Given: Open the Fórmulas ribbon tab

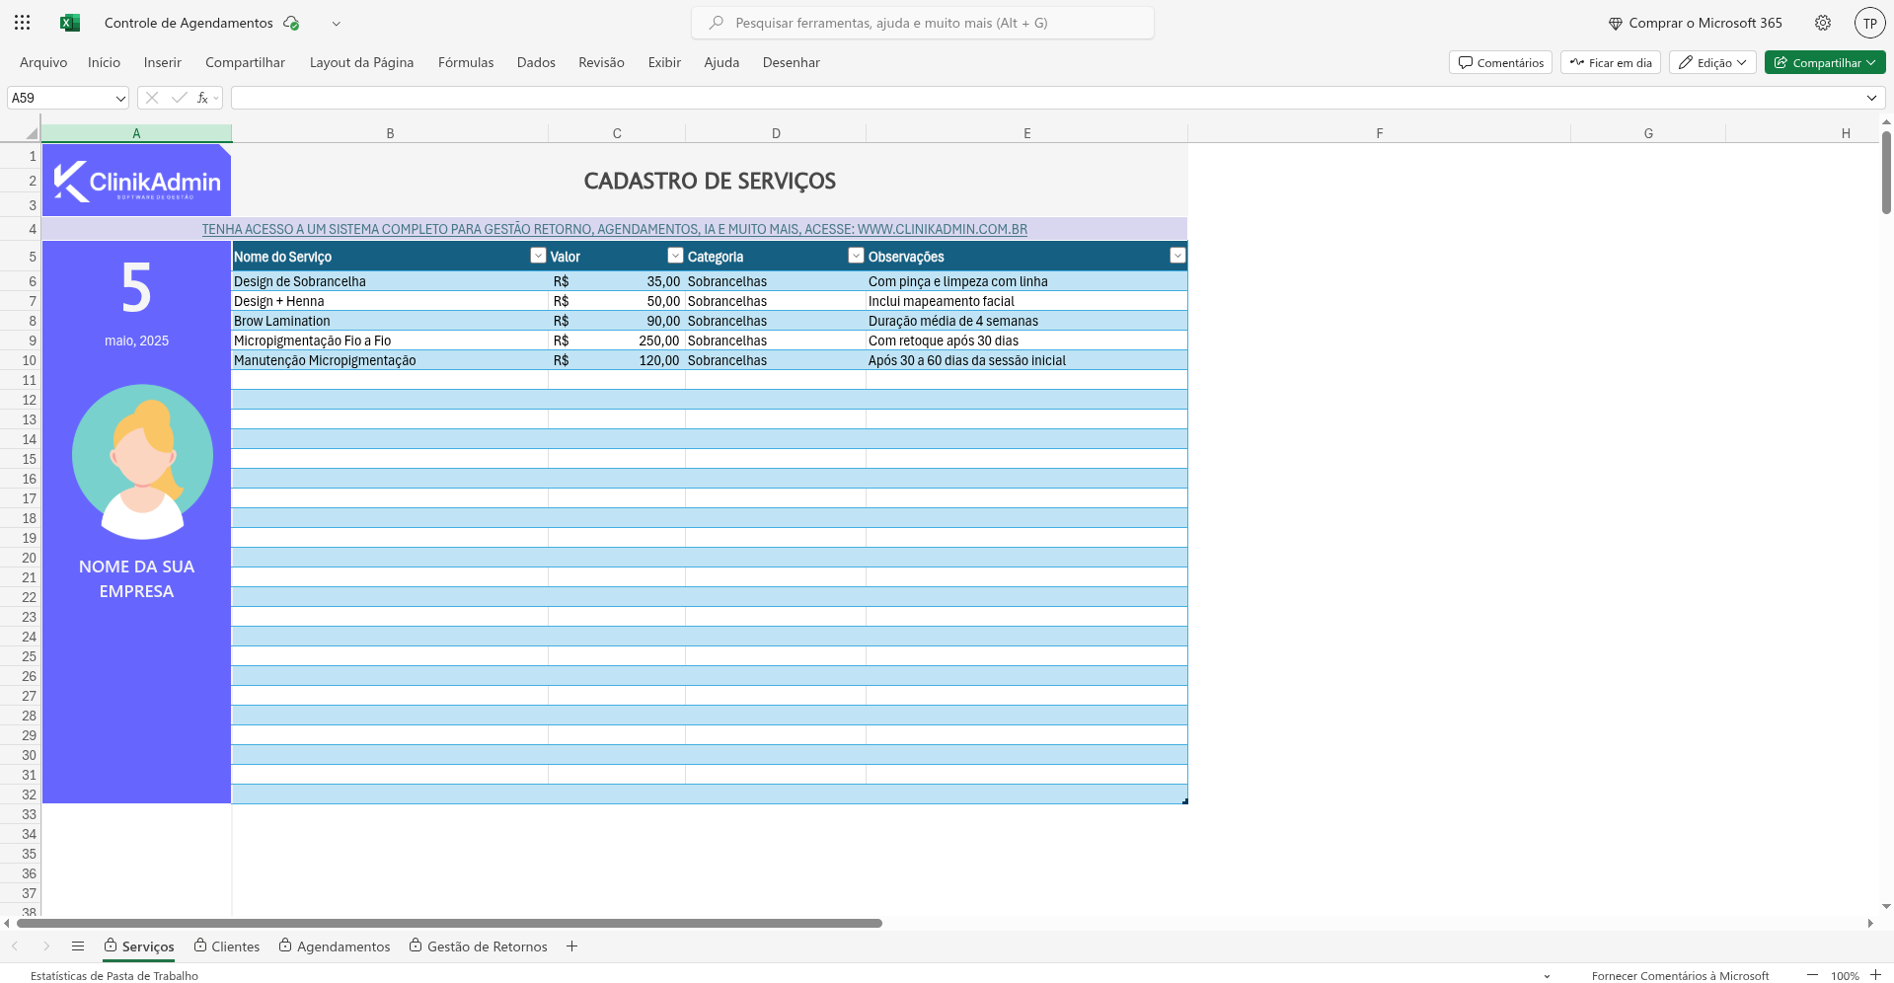Looking at the screenshot, I should tap(466, 62).
